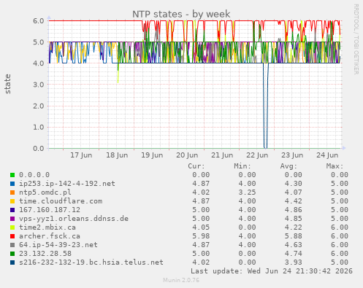Click the 5.0 y-axis tick label
Screen dimensions: 363x288
pyautogui.click(x=39, y=42)
